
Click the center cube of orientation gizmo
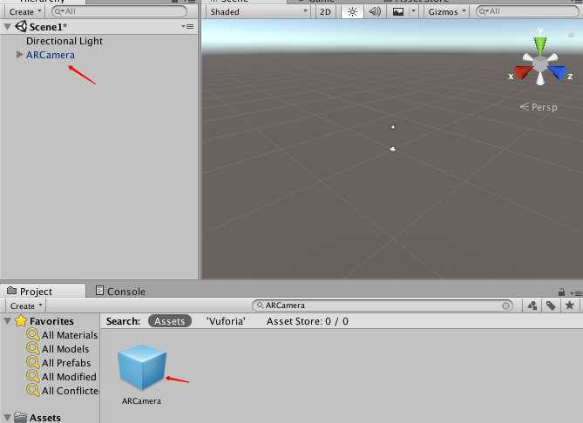coord(540,64)
